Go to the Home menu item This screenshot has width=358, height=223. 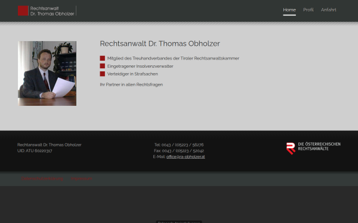click(289, 10)
